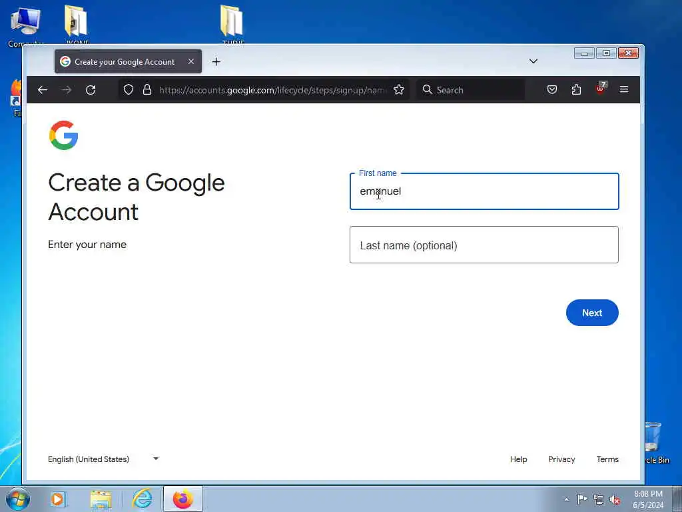Focus the First name field

click(x=484, y=191)
